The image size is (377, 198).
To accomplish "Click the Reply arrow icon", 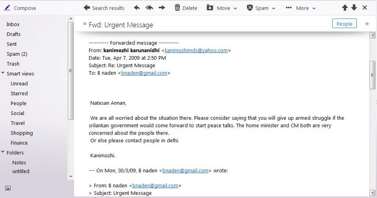I will click(x=137, y=8).
